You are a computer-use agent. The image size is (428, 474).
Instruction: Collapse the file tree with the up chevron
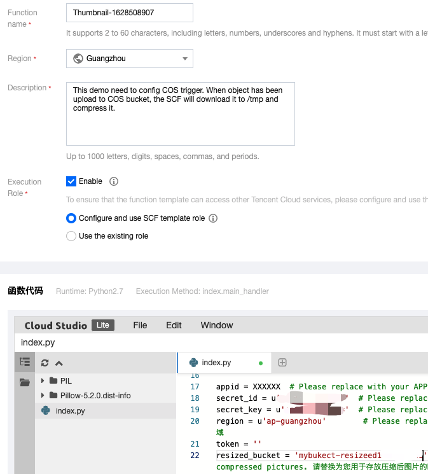[59, 363]
